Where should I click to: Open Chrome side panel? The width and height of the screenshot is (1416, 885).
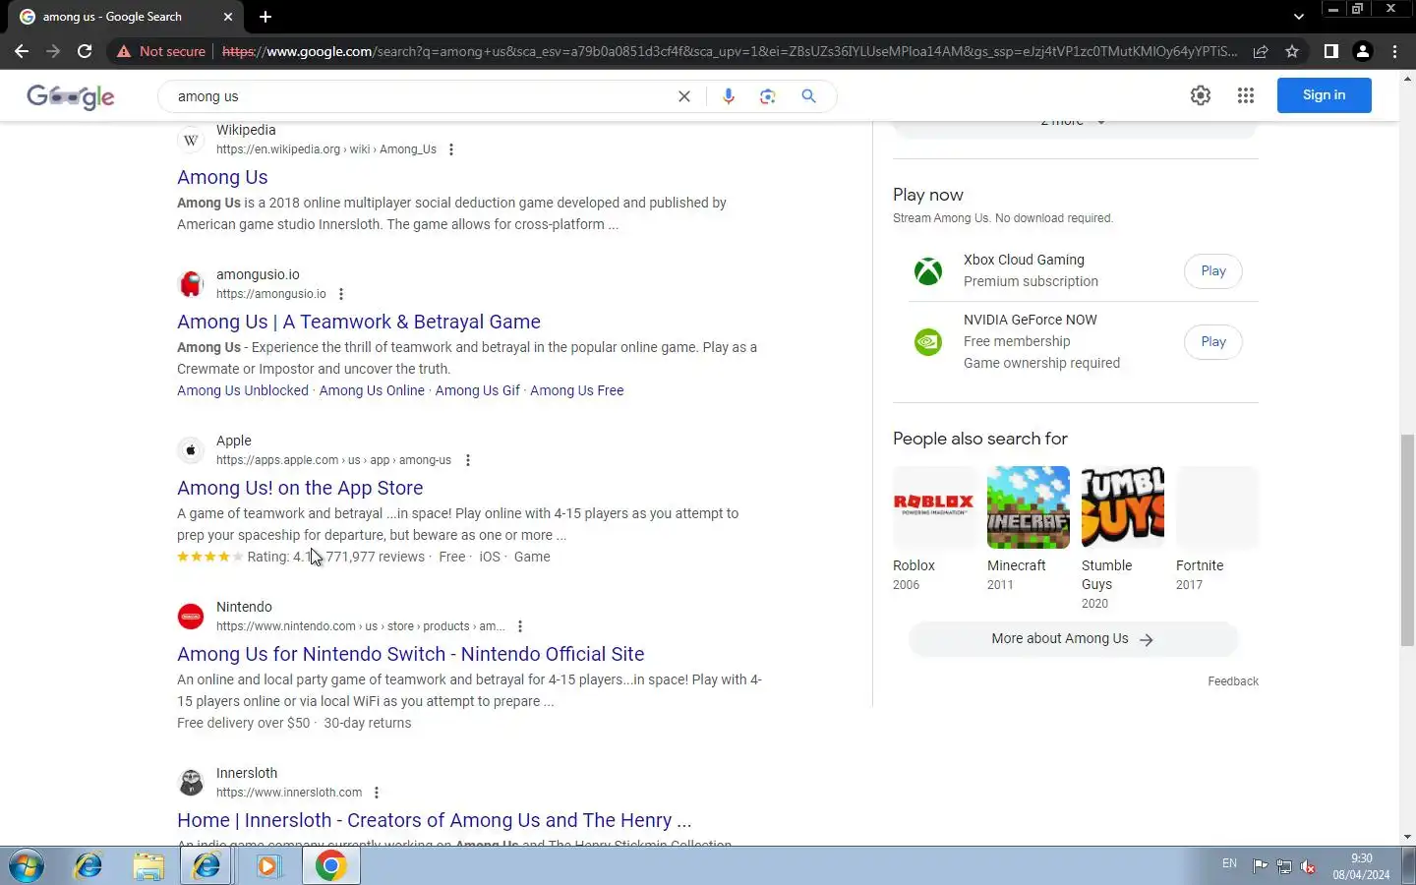pyautogui.click(x=1330, y=51)
